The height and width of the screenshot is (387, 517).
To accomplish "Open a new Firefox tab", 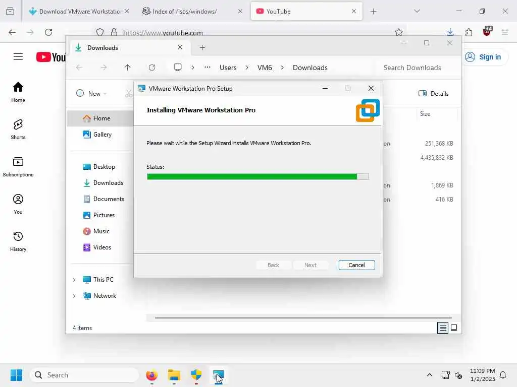I will pyautogui.click(x=373, y=12).
